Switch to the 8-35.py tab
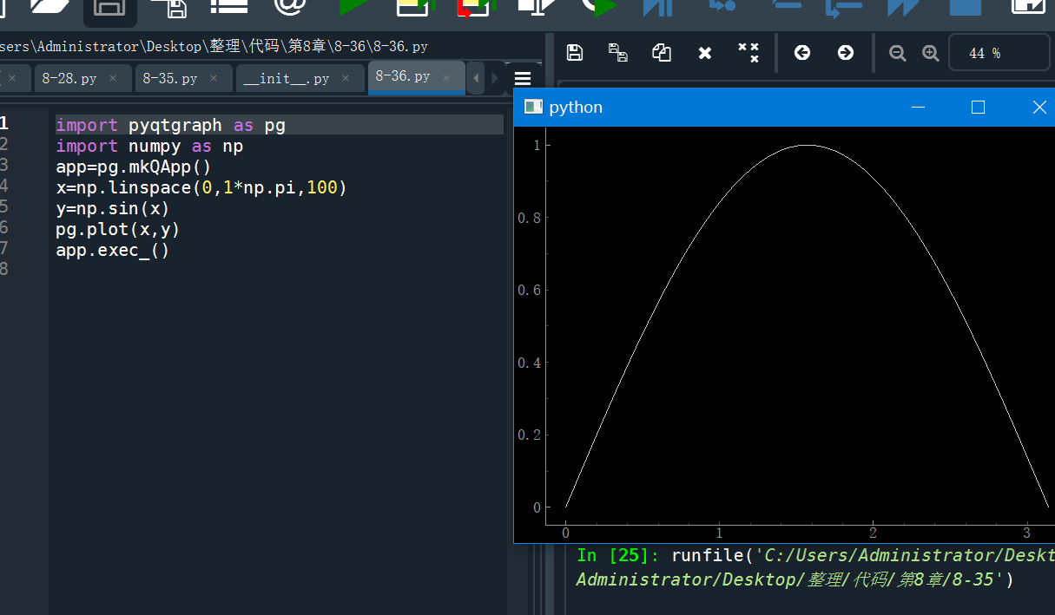Viewport: 1055px width, 615px height. (170, 78)
